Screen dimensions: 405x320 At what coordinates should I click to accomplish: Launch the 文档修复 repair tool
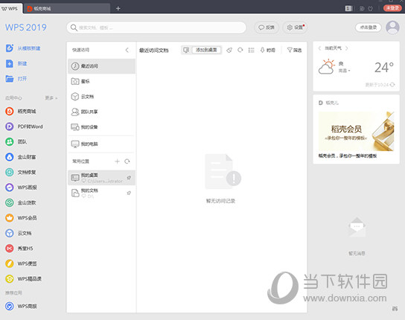click(21, 172)
